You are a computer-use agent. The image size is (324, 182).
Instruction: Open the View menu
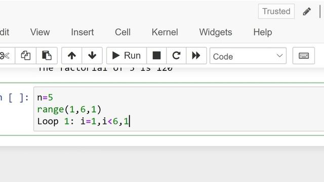pyautogui.click(x=40, y=32)
